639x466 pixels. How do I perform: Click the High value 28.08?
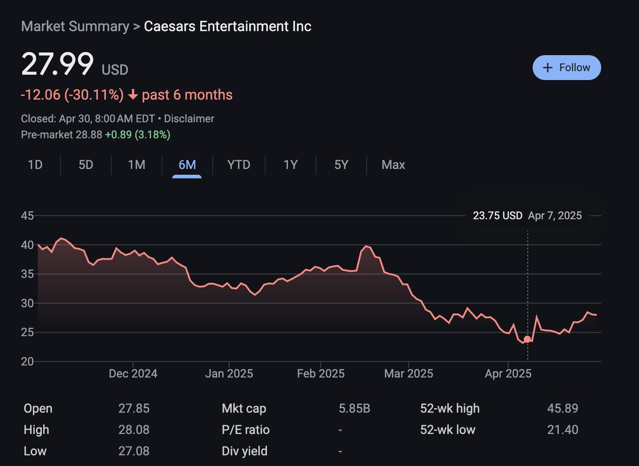134,430
